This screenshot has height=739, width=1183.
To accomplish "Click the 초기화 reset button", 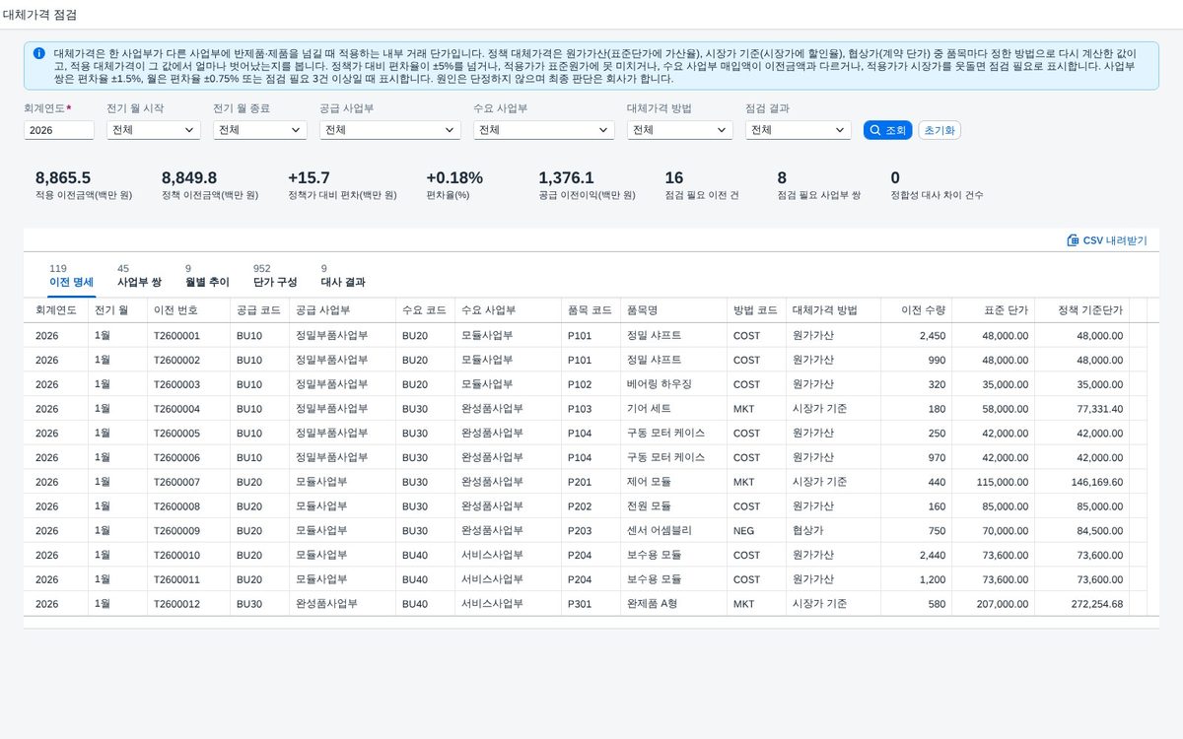I will 939,130.
